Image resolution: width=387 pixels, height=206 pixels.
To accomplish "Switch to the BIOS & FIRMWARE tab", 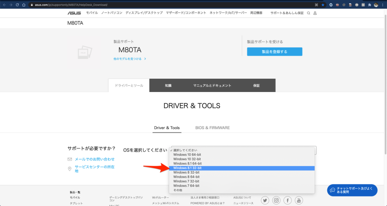I will (x=212, y=128).
